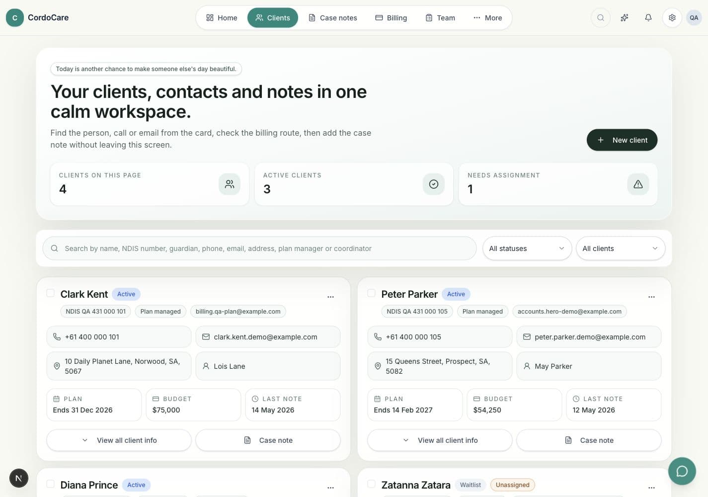
Task: Open the chat bubble widget
Action: [x=682, y=471]
